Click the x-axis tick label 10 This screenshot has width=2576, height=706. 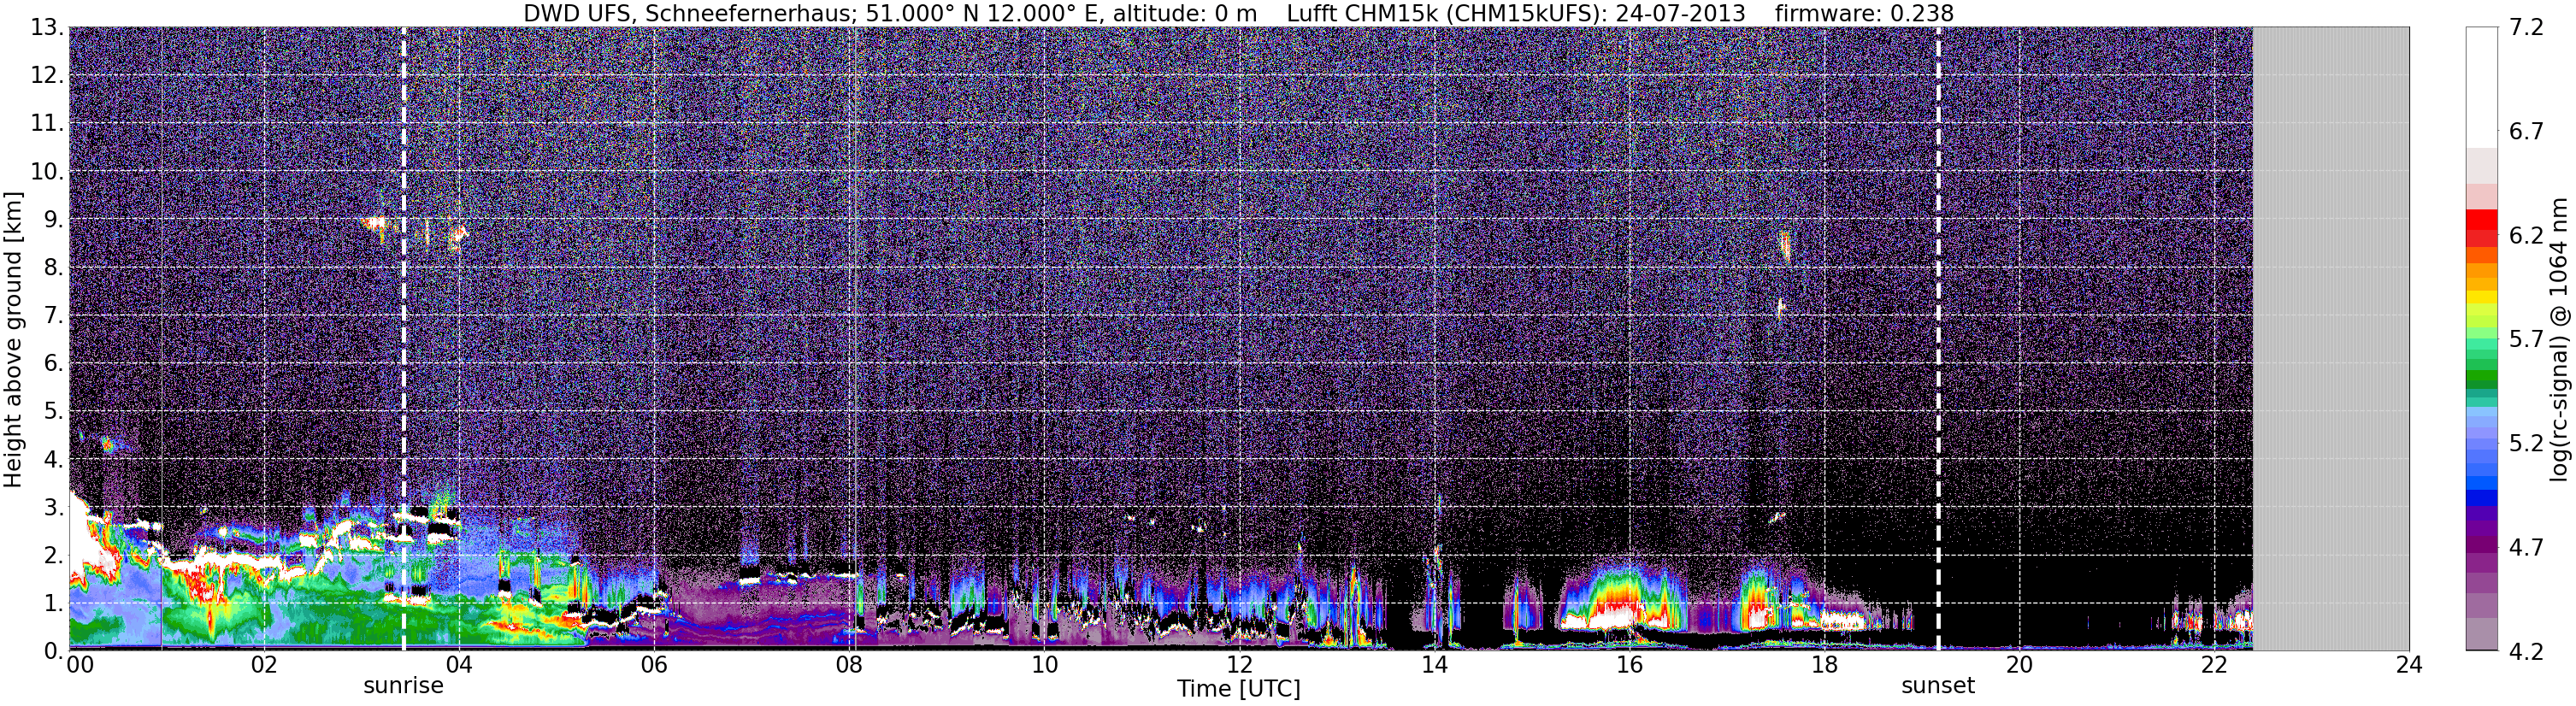pyautogui.click(x=1044, y=666)
